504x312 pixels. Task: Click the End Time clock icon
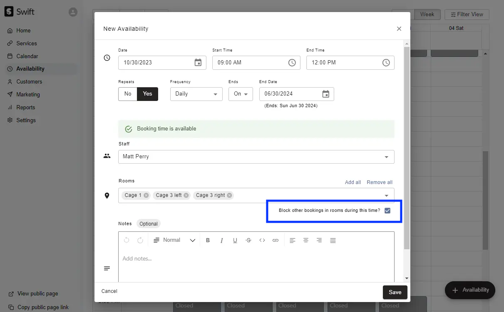(x=386, y=63)
